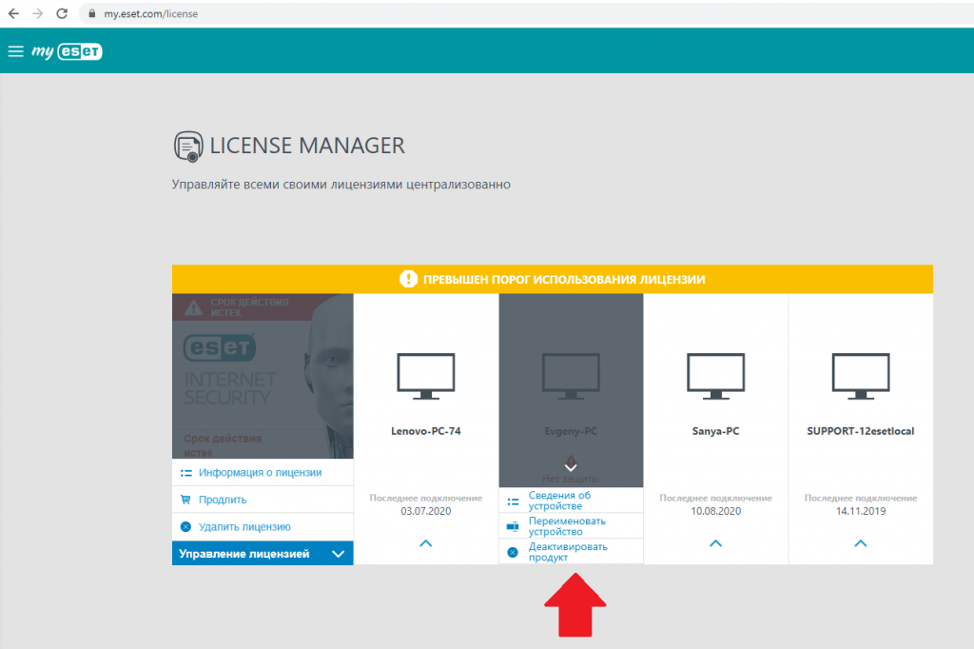Click Продлить to renew license
The height and width of the screenshot is (649, 974).
(x=223, y=500)
